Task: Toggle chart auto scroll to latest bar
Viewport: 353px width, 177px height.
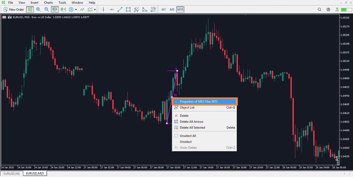Action: click(55, 9)
